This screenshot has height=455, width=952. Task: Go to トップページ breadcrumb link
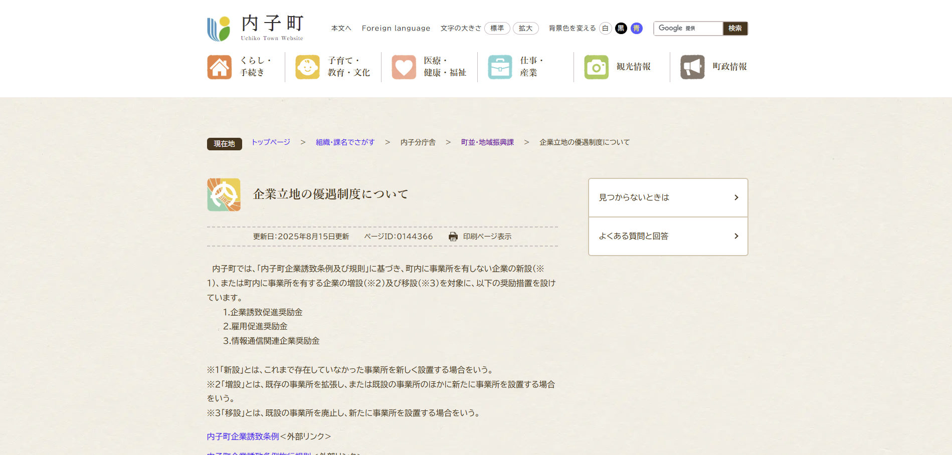click(x=271, y=142)
